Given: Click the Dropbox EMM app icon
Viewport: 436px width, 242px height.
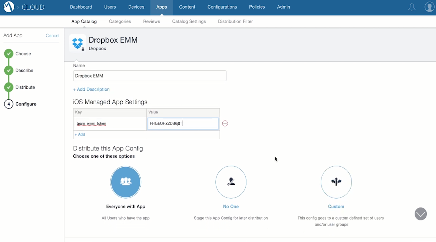Looking at the screenshot, I should click(x=77, y=43).
